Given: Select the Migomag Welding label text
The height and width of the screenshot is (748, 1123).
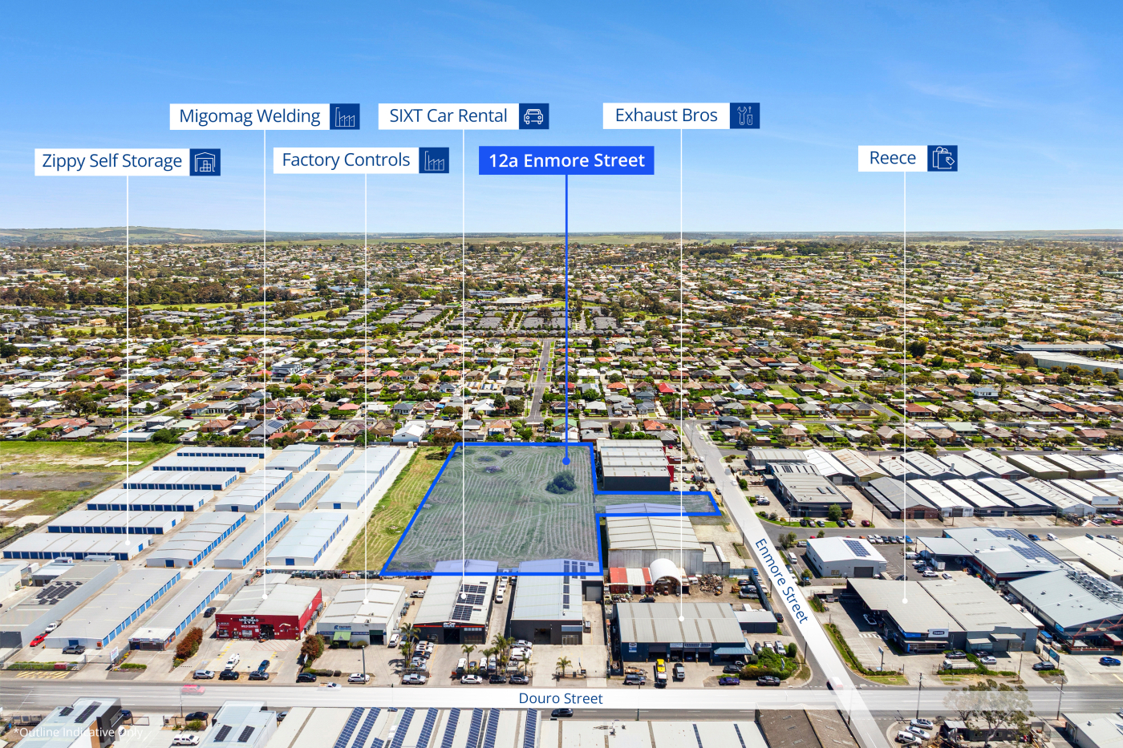Looking at the screenshot, I should [249, 116].
